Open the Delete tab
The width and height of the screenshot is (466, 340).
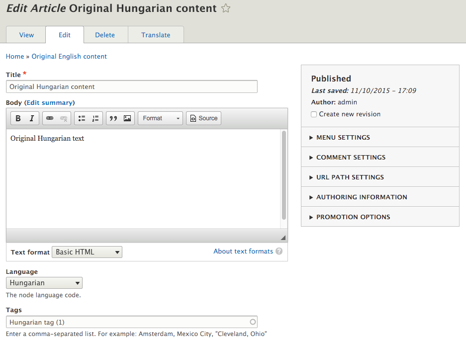[105, 35]
